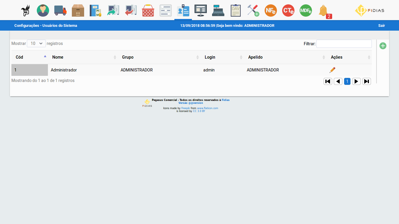Screen dimensions: 399x224
Task: Open the customer avatar icon
Action: point(43,10)
